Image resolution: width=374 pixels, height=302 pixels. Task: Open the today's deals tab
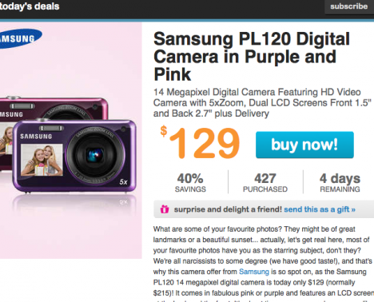point(30,6)
